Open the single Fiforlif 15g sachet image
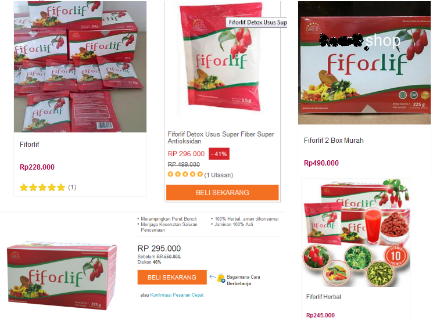Screen dimensions: 433x320 (222, 57)
